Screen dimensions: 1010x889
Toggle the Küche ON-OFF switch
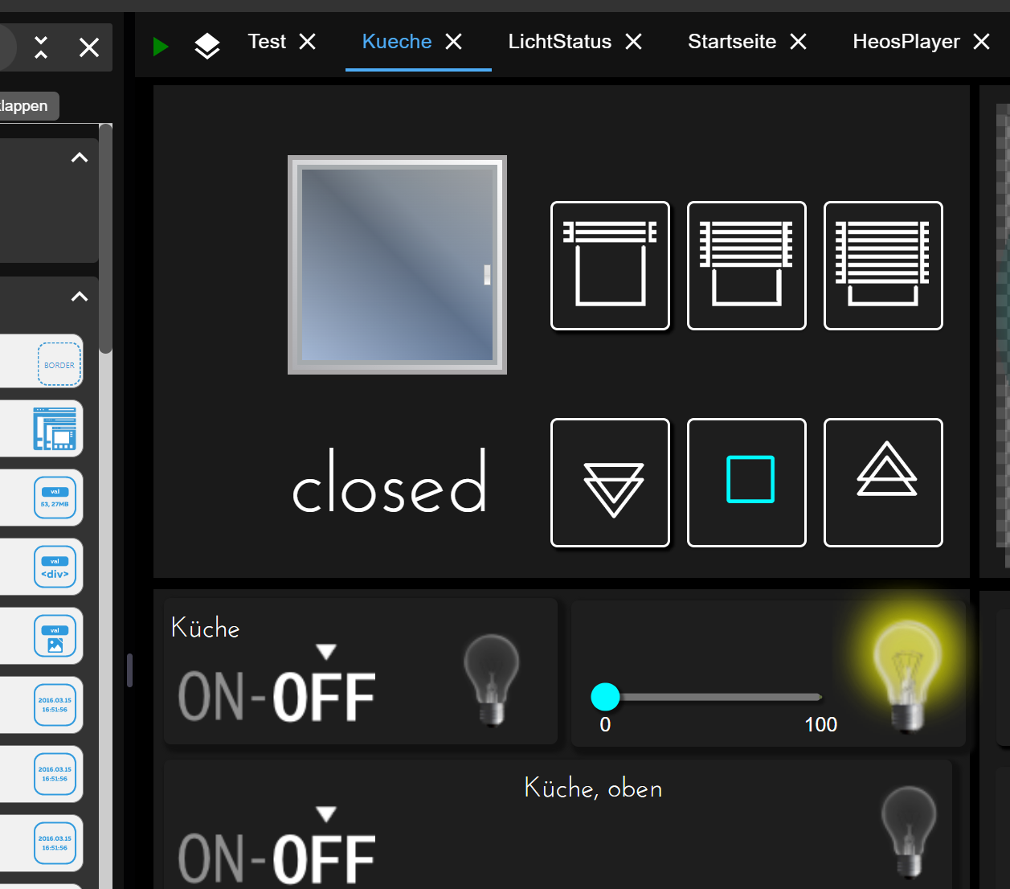pos(277,696)
